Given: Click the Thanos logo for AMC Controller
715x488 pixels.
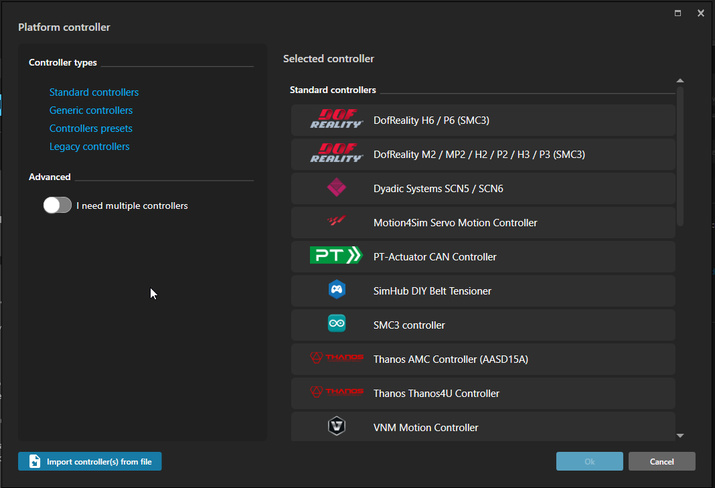Looking at the screenshot, I should 336,358.
